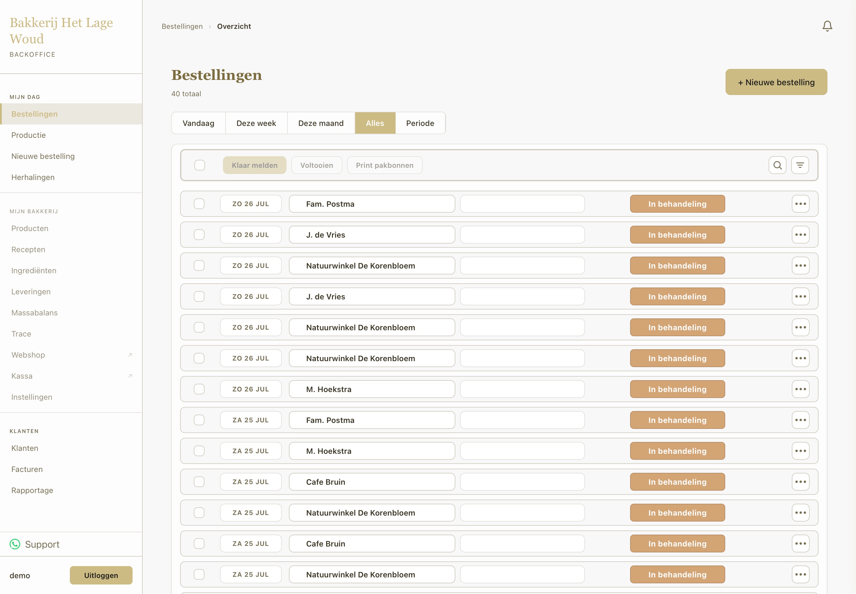Check the M. Hoekstra order on Zo 26 Jul
The image size is (856, 594).
pyautogui.click(x=199, y=389)
